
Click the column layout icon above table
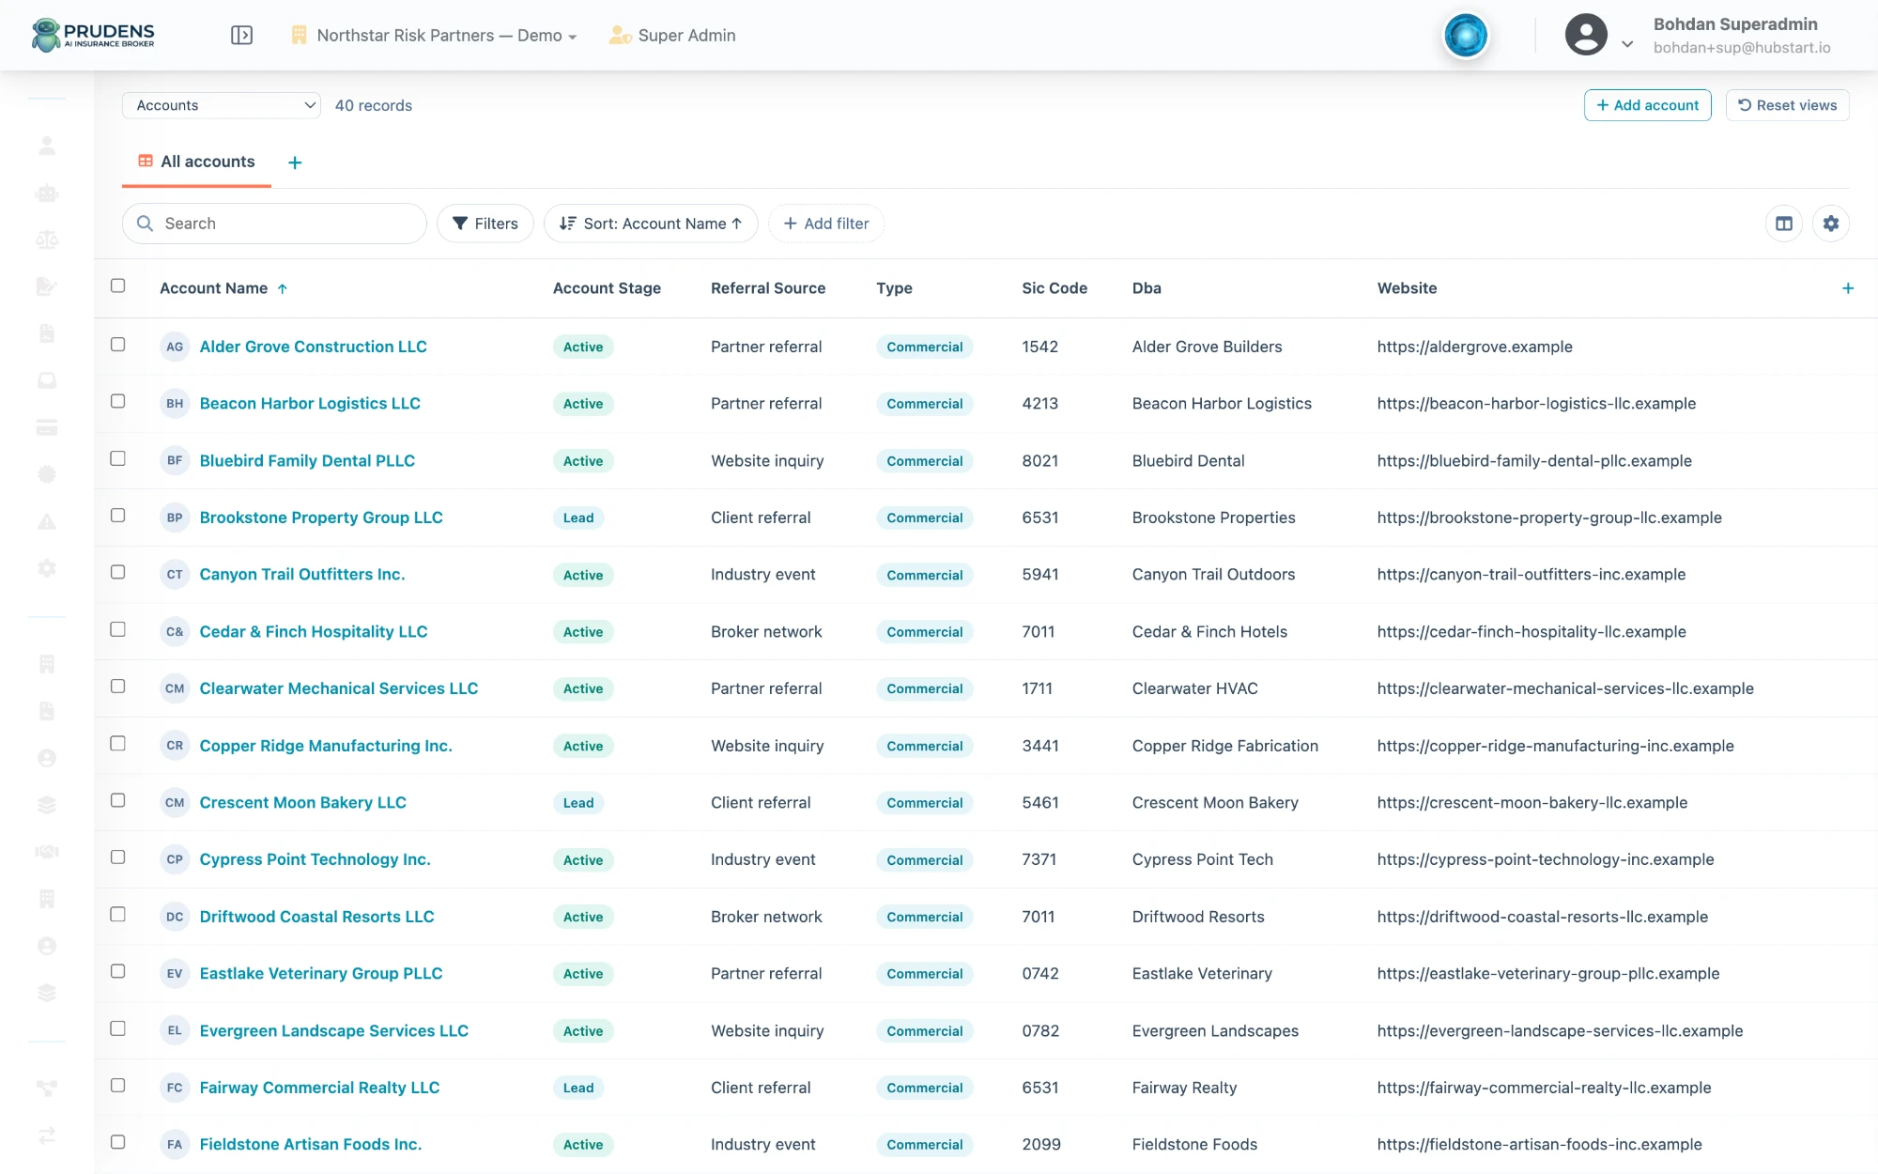[x=1784, y=224]
